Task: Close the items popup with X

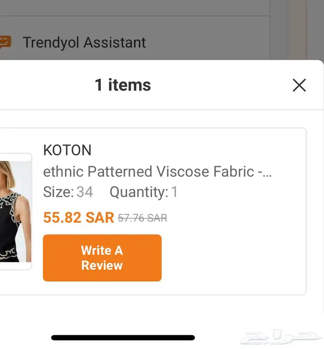Action: (299, 85)
